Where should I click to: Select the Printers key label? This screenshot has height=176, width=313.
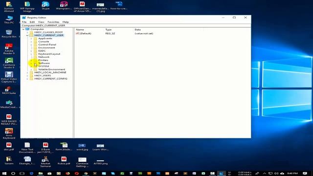pyautogui.click(x=44, y=60)
